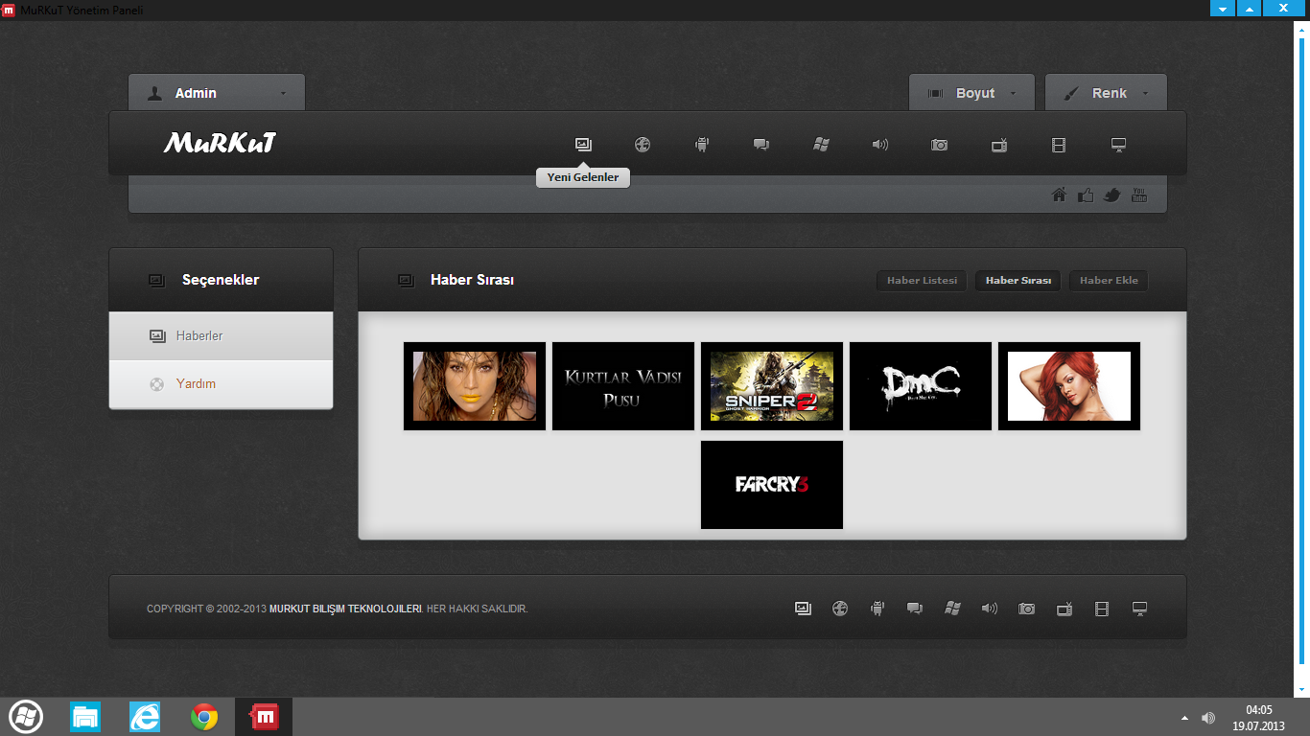
Task: Select Haberler in the Seçenekler sidebar
Action: coord(222,336)
